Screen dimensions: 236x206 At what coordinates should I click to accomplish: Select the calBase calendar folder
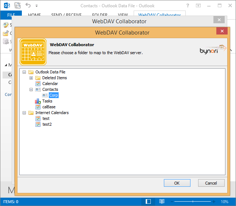[49, 107]
